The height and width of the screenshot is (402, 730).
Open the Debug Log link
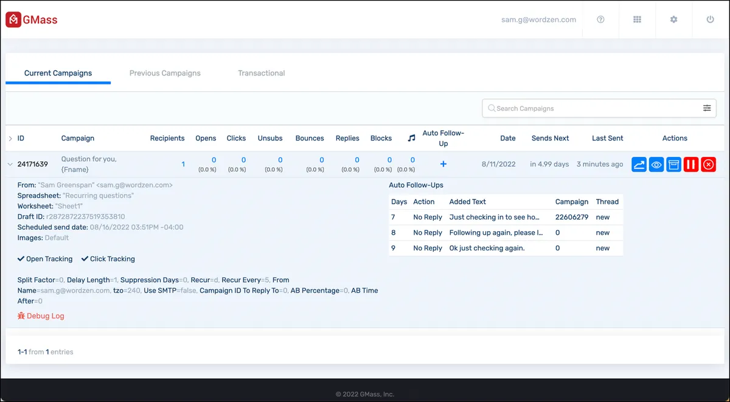tap(41, 316)
